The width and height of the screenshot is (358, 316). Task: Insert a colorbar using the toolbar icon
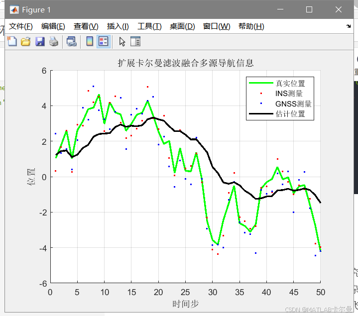90,41
